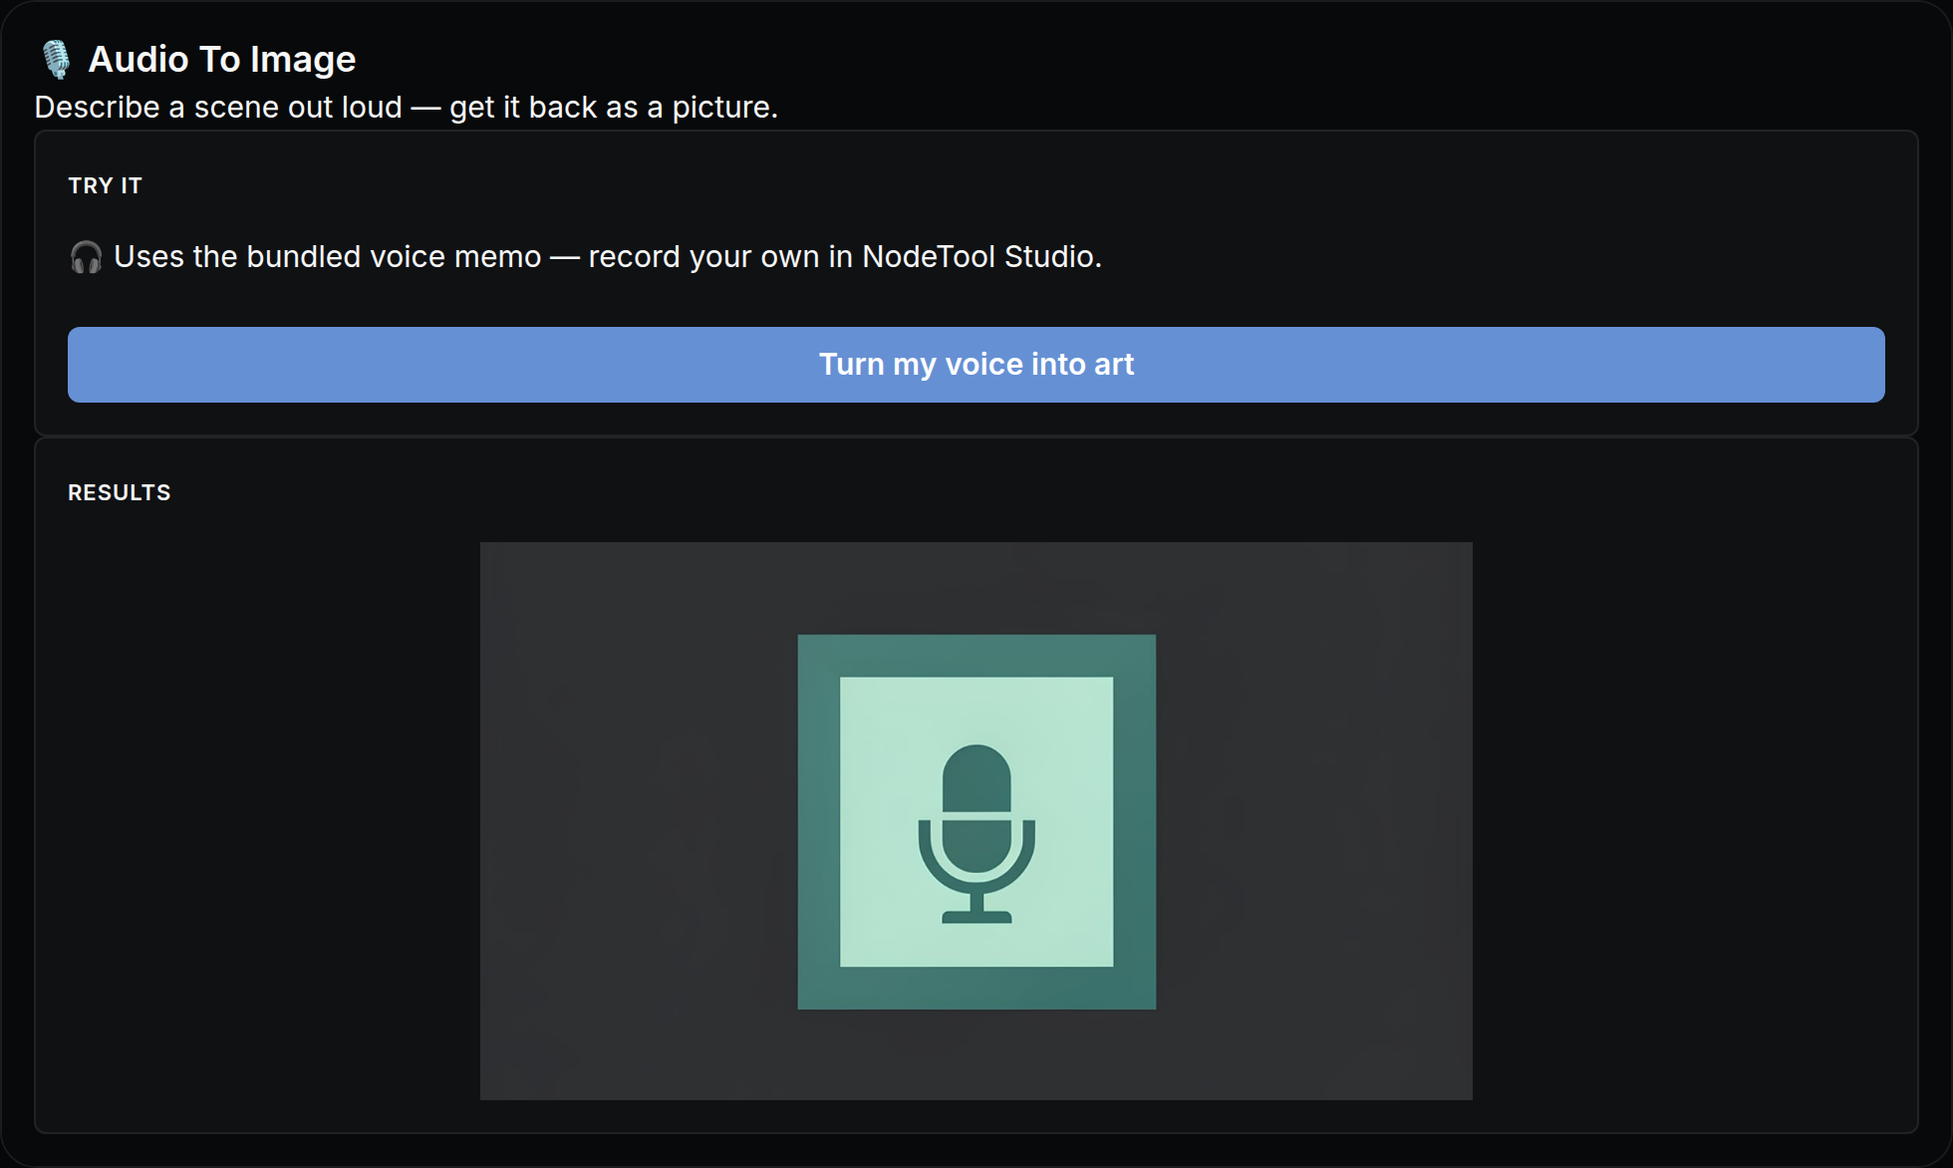
Task: Click the headphones icon beside the voice memo note
Action: [86, 257]
